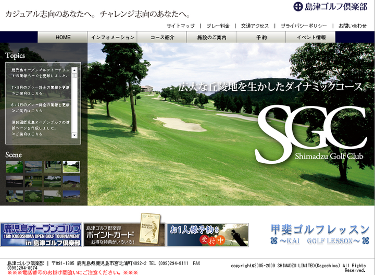The height and width of the screenshot is (275, 375).
Task: Open the コース紹介 navigation tab
Action: 162,37
